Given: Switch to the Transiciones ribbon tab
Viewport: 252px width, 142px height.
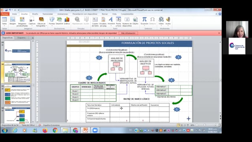Looking at the screenshot, I should coord(48,14).
